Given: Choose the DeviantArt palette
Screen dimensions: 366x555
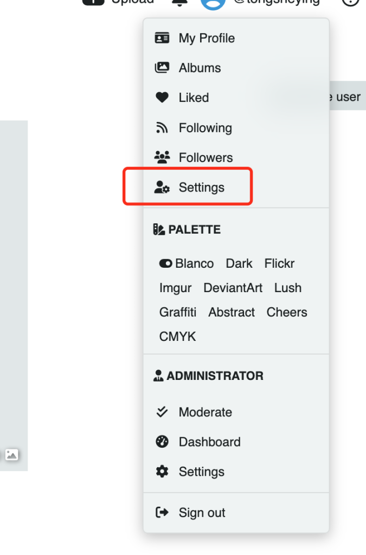Looking at the screenshot, I should tap(233, 288).
